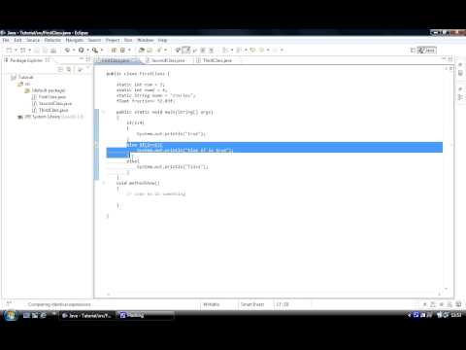Click the Print toolbar icon
This screenshot has height=350, width=466.
53,50
